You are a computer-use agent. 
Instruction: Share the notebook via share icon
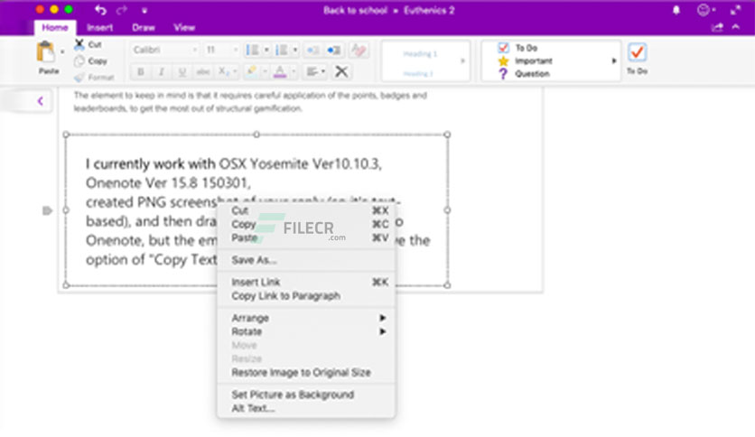[x=717, y=27]
